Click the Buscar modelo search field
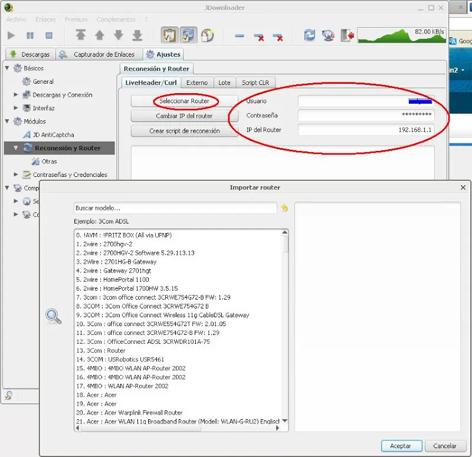The height and width of the screenshot is (457, 472). click(175, 208)
